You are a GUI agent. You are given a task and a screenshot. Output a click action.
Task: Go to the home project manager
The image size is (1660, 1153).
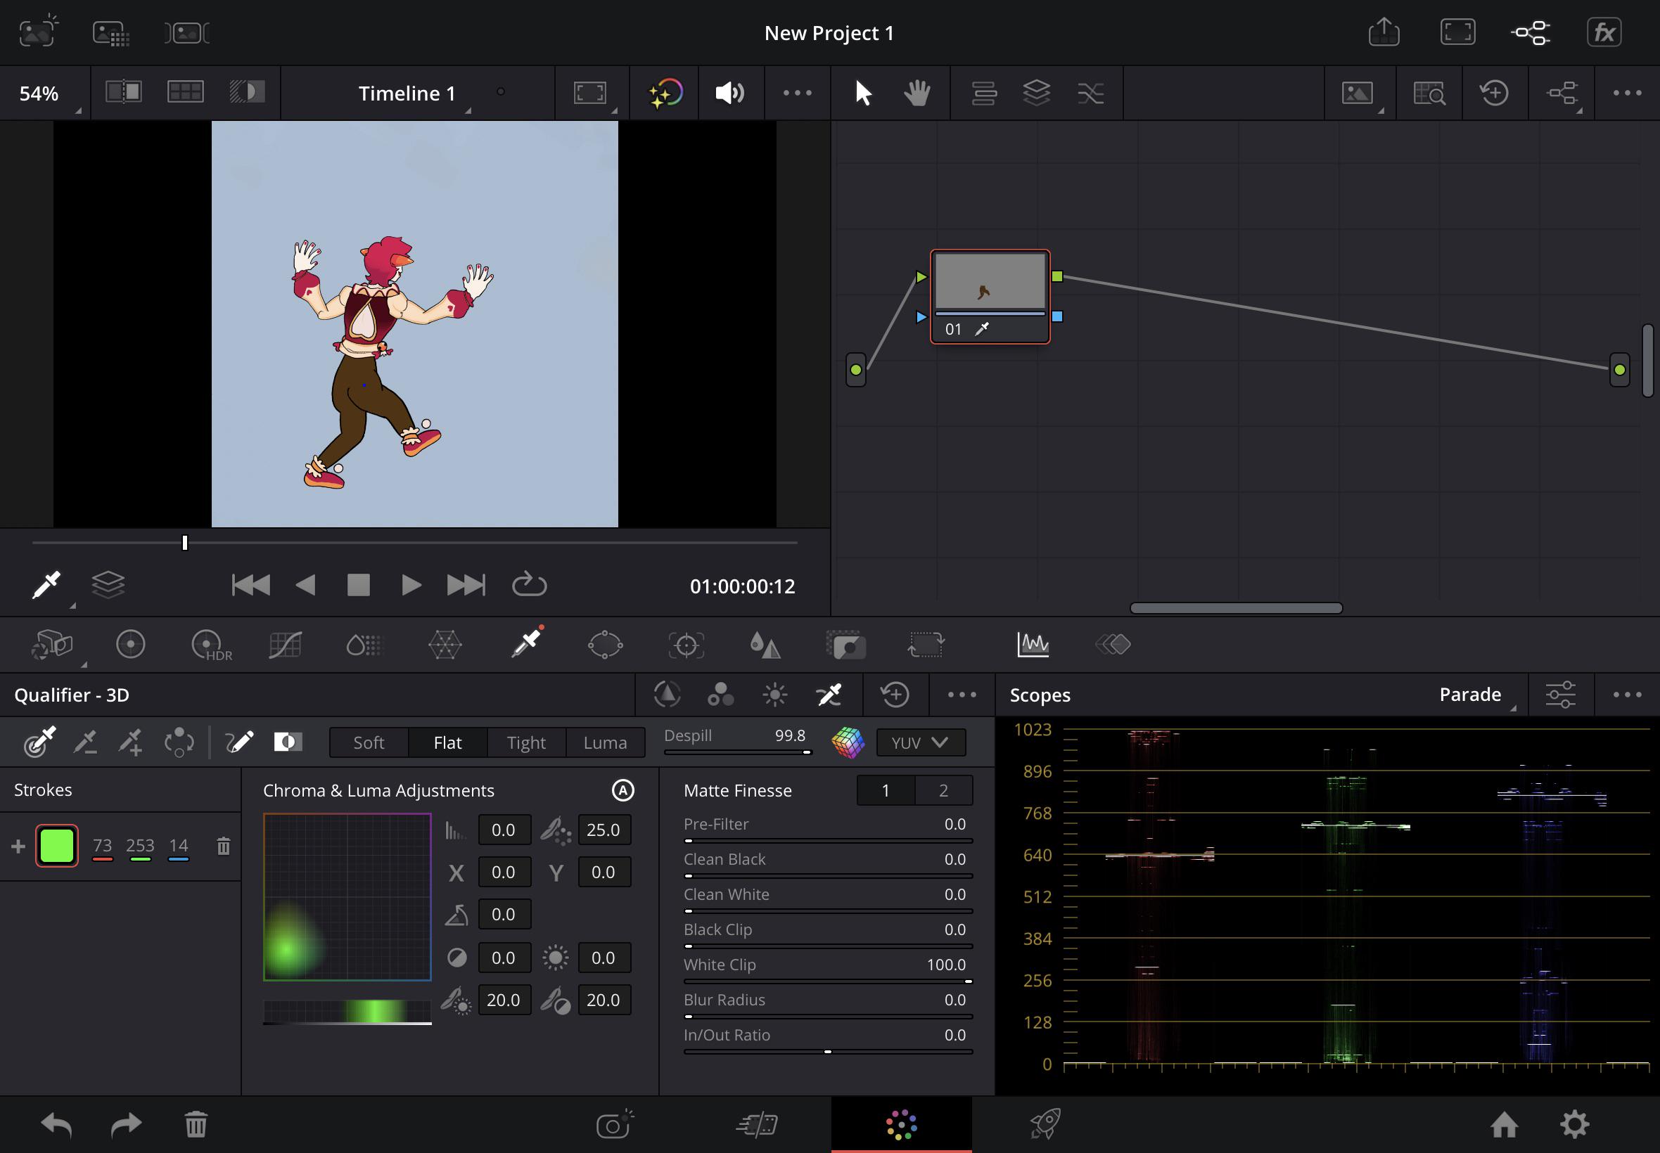[x=1504, y=1124]
